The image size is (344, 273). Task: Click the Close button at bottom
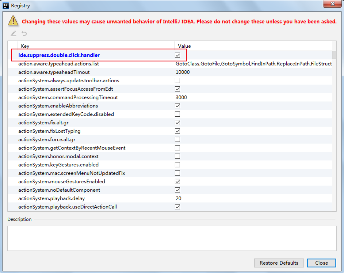pyautogui.click(x=321, y=263)
